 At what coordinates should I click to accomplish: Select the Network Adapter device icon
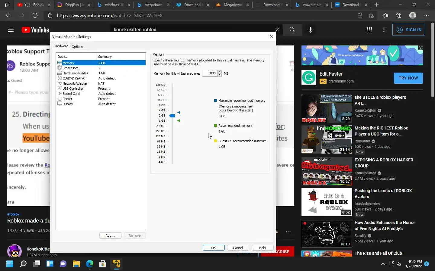pos(60,83)
